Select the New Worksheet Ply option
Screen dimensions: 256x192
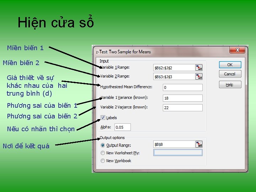103,153
